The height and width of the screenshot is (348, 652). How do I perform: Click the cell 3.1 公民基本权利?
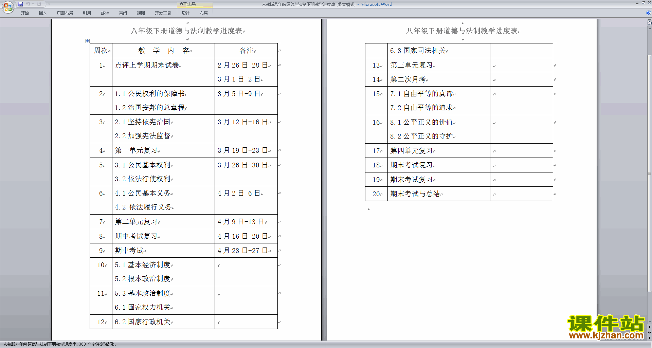pyautogui.click(x=143, y=165)
